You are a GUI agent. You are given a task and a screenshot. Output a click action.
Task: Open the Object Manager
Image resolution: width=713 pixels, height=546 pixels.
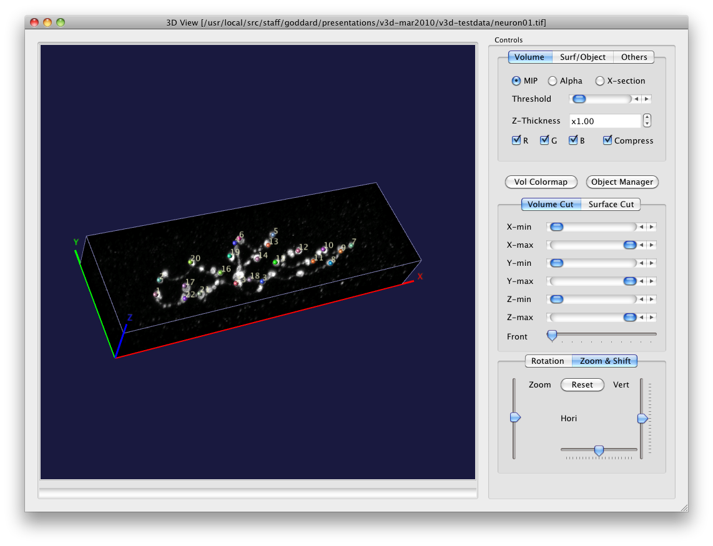click(622, 182)
